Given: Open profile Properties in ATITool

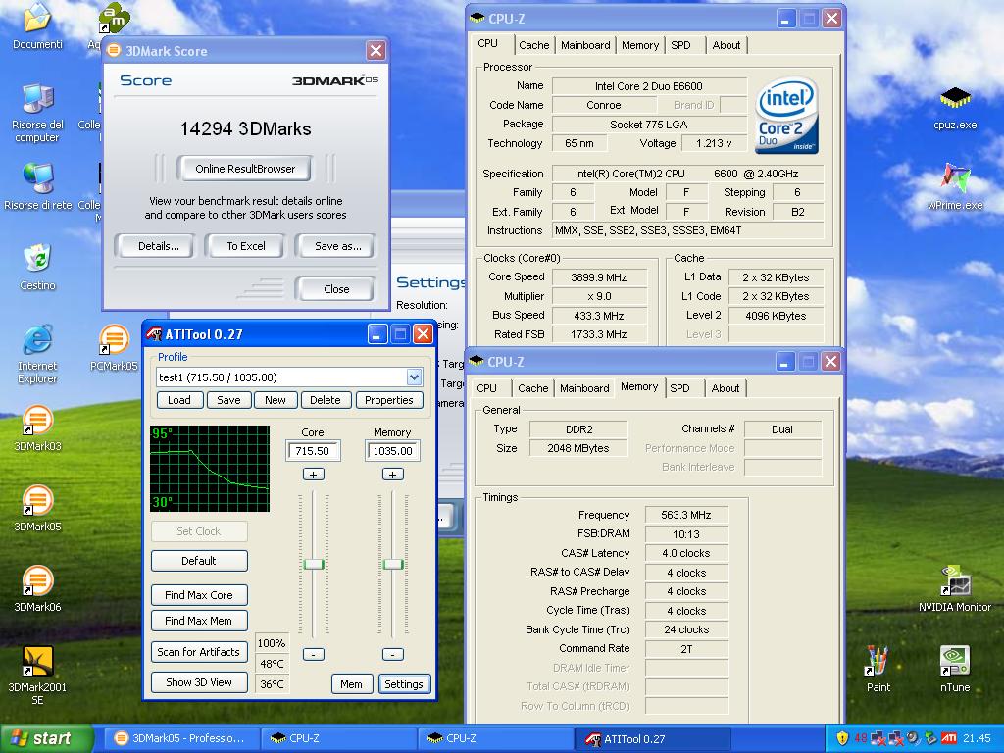Looking at the screenshot, I should [x=388, y=400].
